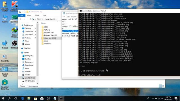Open the volume control in system tray

[162, 98]
